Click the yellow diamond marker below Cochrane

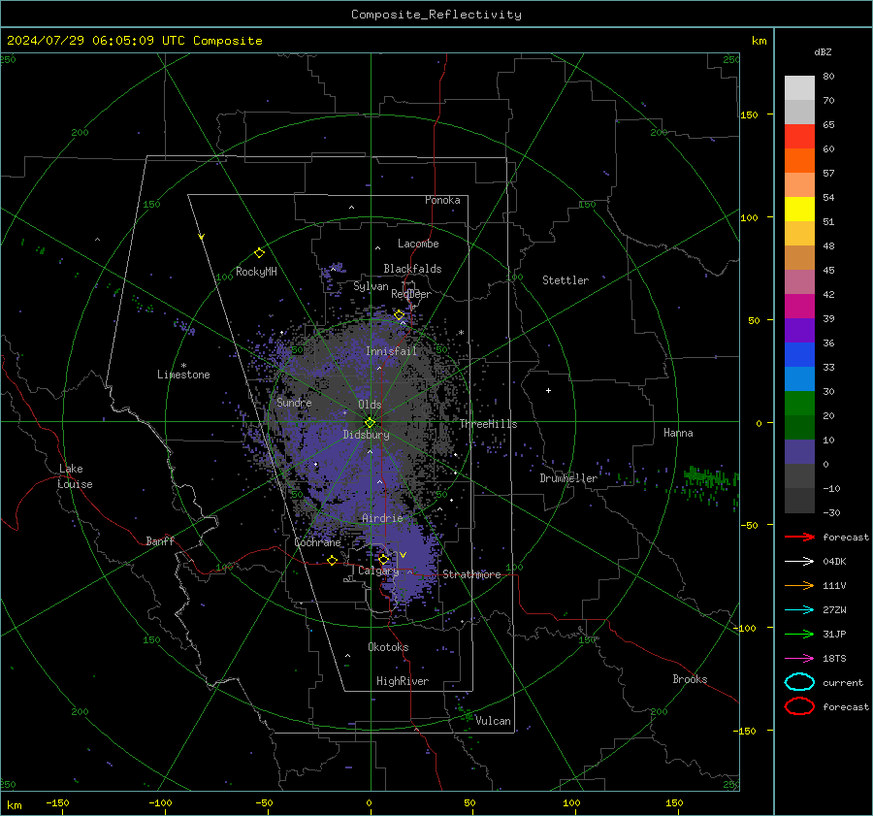[x=332, y=561]
